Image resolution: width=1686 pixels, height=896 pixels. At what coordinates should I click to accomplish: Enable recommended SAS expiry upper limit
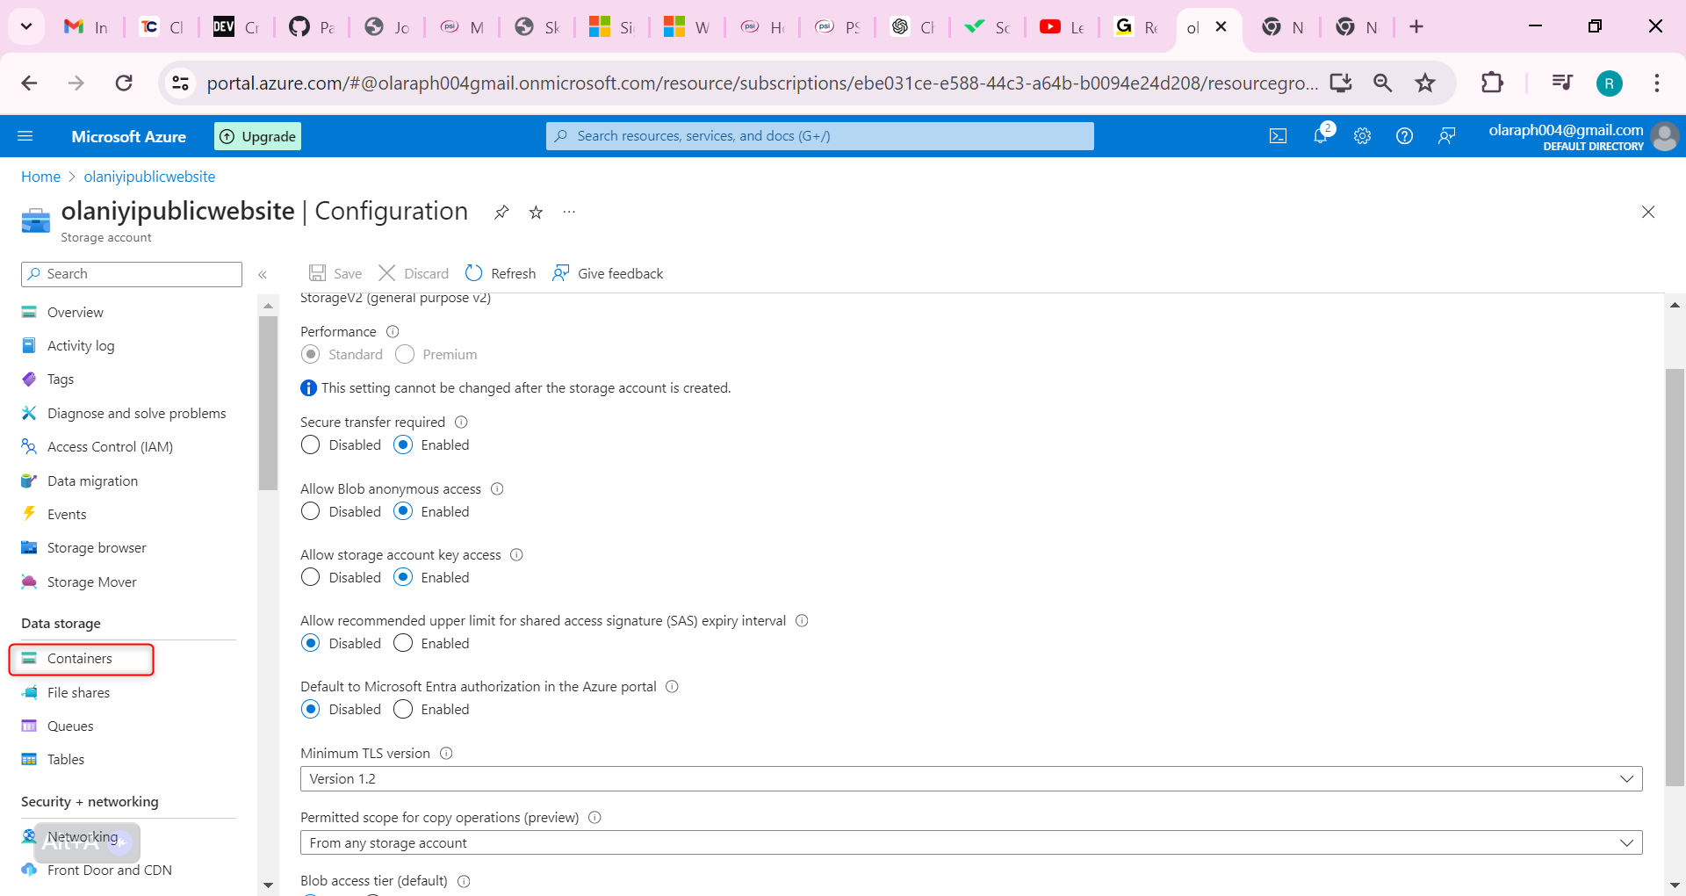[403, 643]
